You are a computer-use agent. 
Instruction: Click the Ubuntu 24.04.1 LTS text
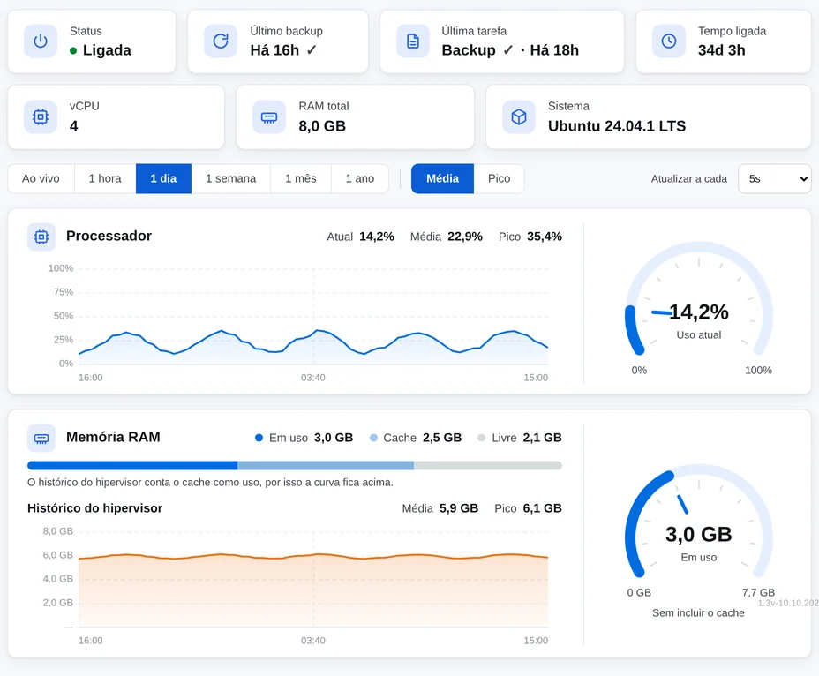pyautogui.click(x=616, y=126)
